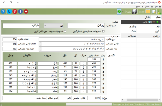The image size is (162, 106).
Task: Open the report dropdown arrow
Action: coord(123,12)
